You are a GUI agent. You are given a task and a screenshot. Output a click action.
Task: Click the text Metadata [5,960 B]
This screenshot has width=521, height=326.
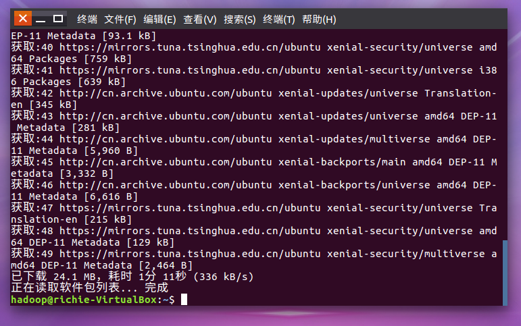83,151
